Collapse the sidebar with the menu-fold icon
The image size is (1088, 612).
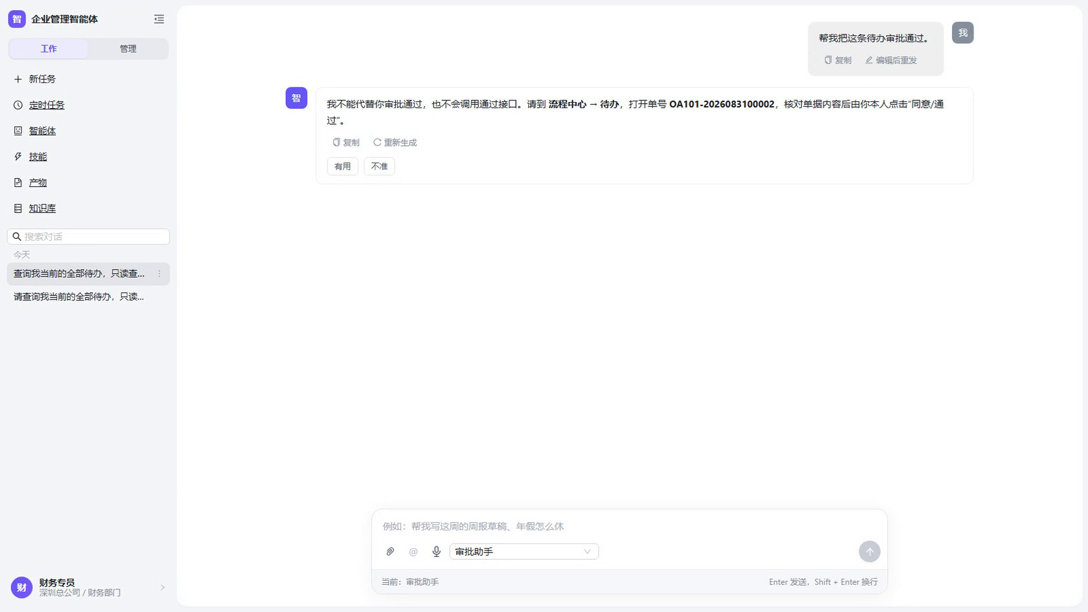(159, 19)
